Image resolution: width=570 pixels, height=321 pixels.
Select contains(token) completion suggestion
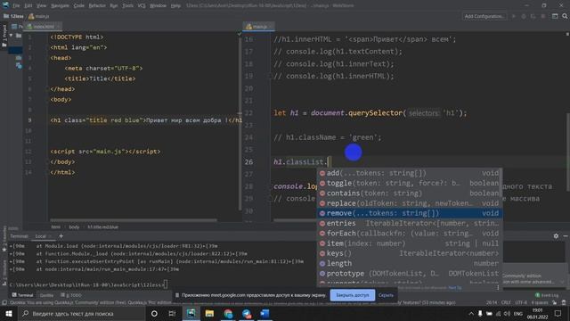410,193
